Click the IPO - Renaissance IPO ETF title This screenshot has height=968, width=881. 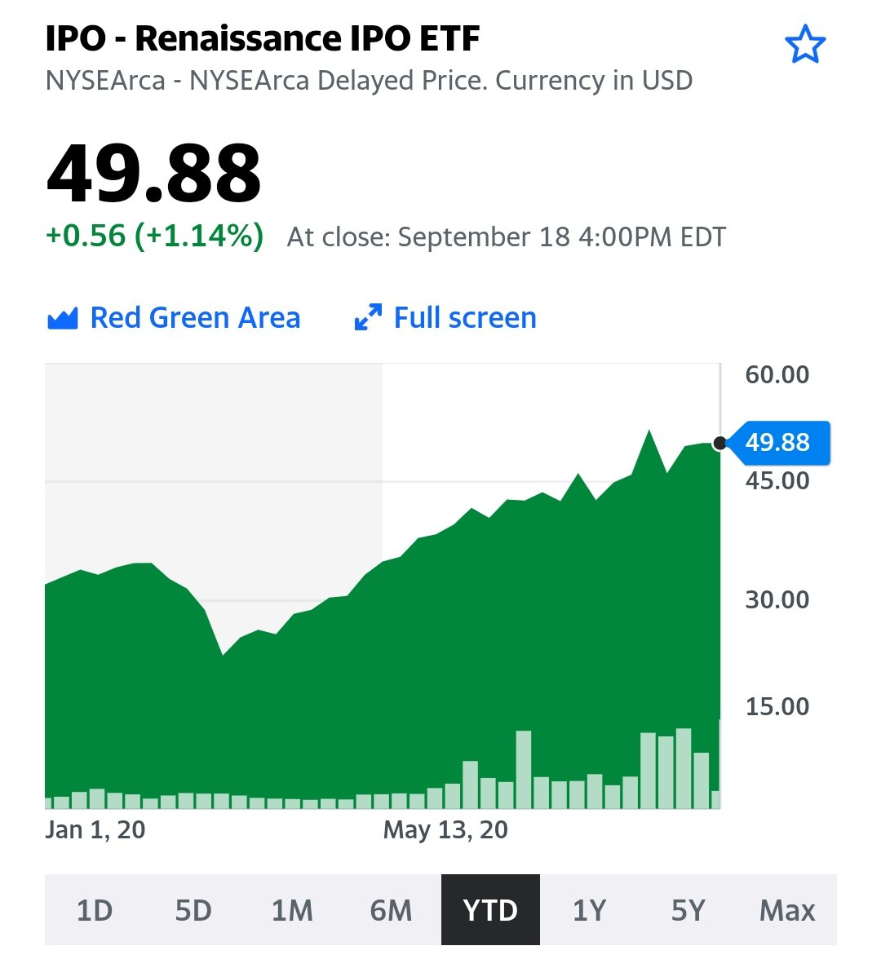click(263, 39)
